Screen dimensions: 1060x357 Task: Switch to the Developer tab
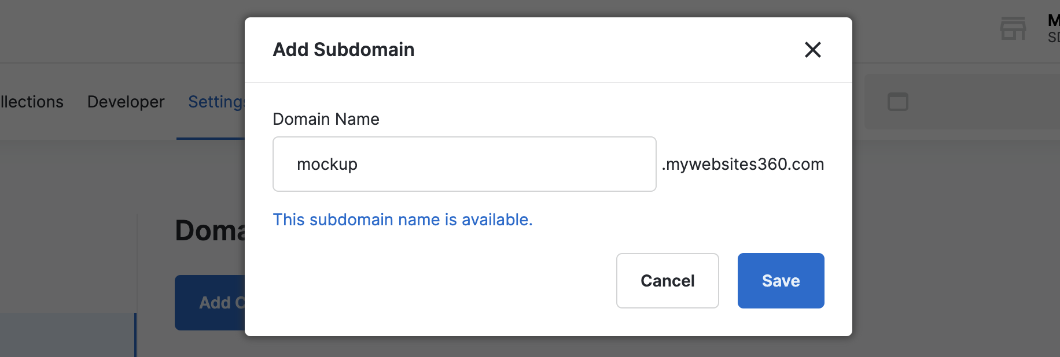coord(126,102)
